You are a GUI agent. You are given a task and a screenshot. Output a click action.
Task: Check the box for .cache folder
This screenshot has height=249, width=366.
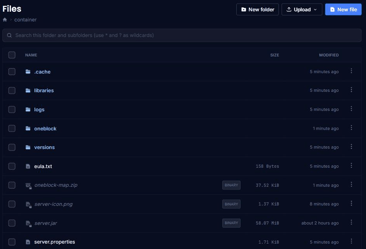12,72
